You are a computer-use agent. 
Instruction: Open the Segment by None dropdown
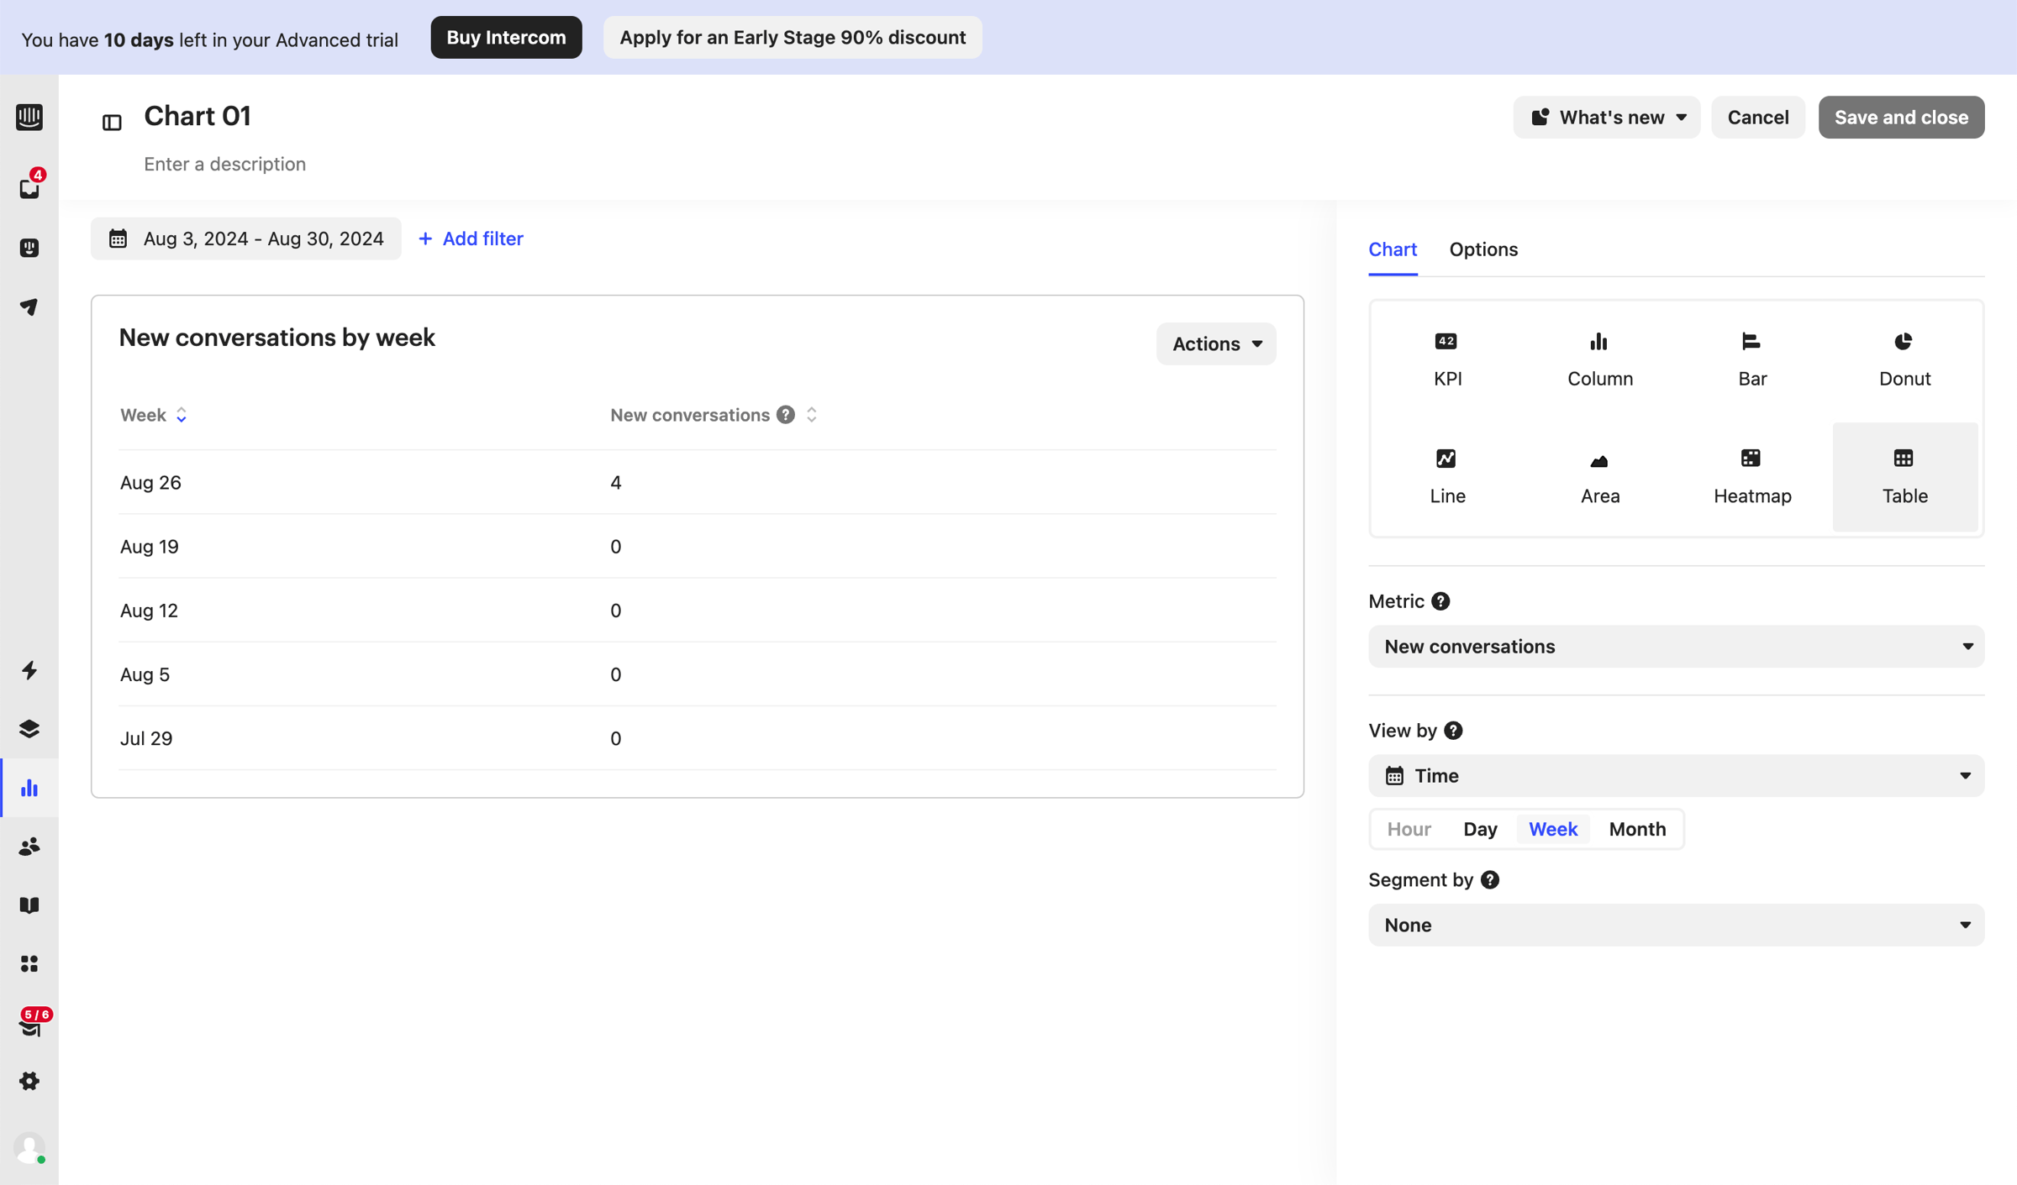(x=1676, y=925)
